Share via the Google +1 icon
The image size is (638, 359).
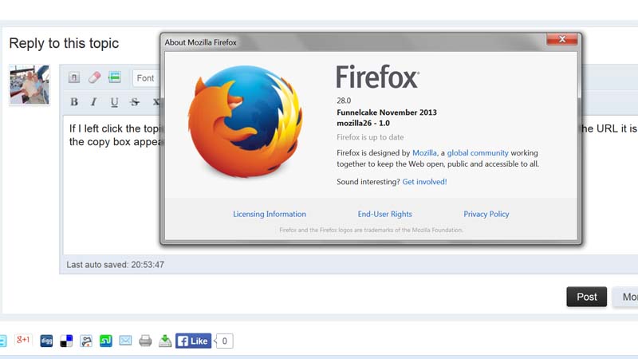coord(23,340)
